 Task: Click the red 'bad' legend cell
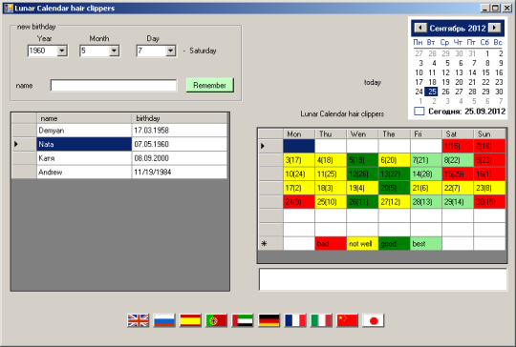point(331,244)
